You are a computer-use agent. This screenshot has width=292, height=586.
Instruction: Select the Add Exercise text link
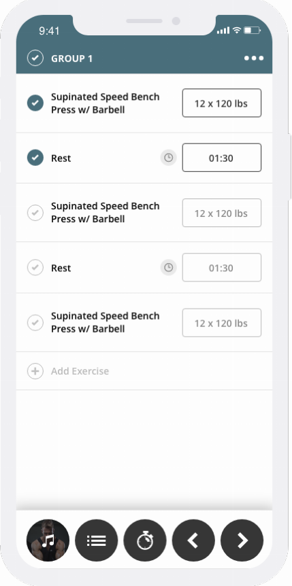[x=80, y=371]
